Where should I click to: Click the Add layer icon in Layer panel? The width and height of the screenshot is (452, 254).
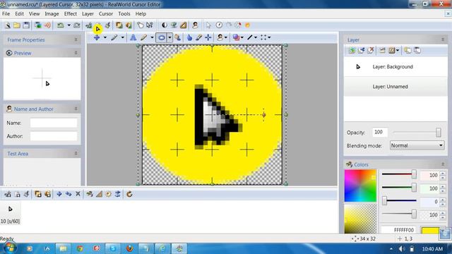point(352,50)
